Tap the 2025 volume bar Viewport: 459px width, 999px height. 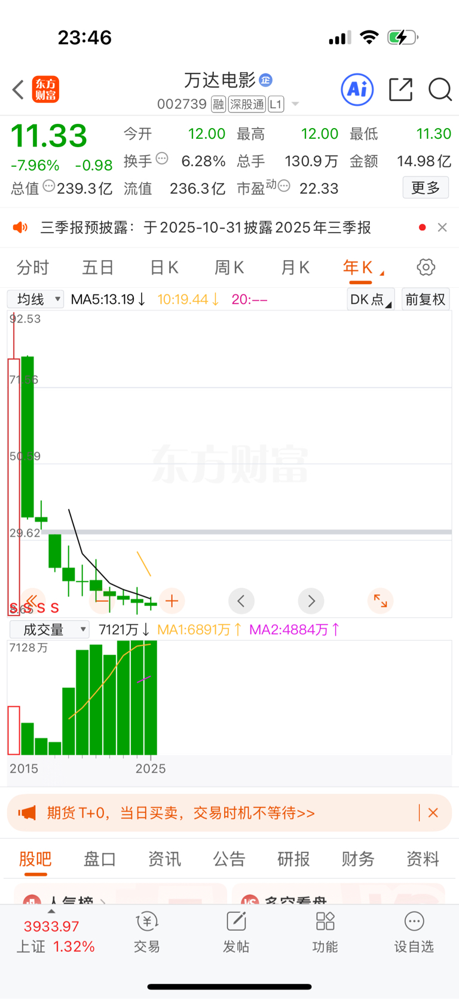click(151, 698)
